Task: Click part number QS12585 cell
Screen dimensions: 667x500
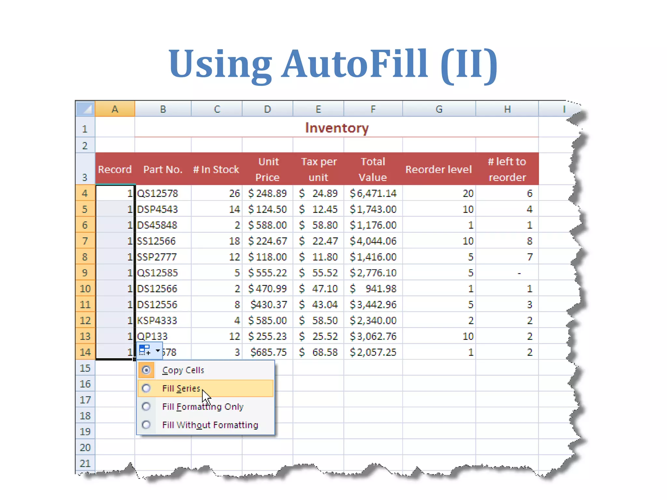Action: click(x=163, y=272)
